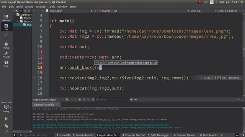This screenshot has height=137, width=245.
Task: Open the Wi-Fi network indicator
Action: (x=206, y=2)
